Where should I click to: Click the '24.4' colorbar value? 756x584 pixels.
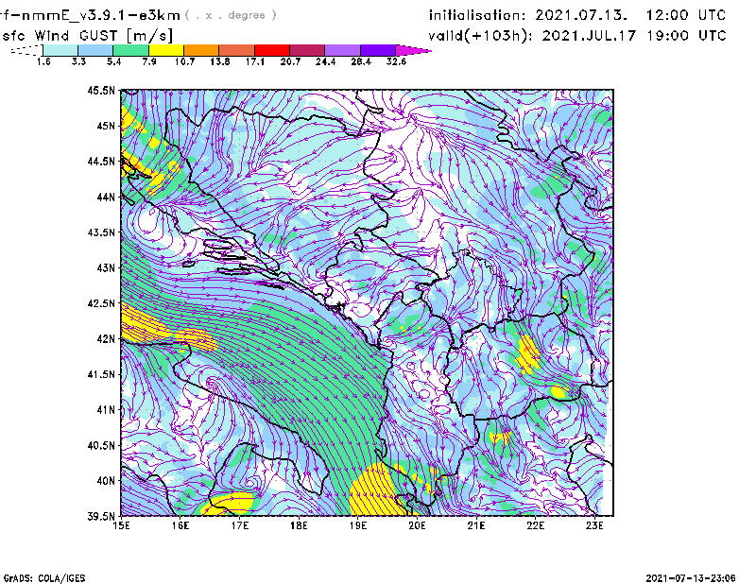[325, 61]
